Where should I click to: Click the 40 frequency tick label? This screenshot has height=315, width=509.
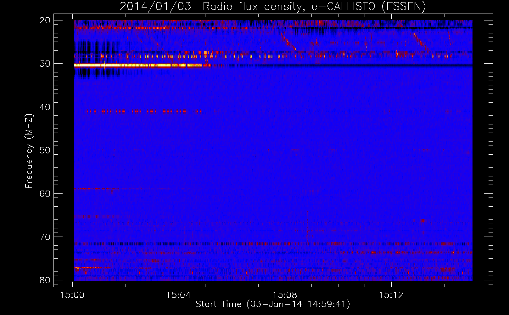coord(45,107)
